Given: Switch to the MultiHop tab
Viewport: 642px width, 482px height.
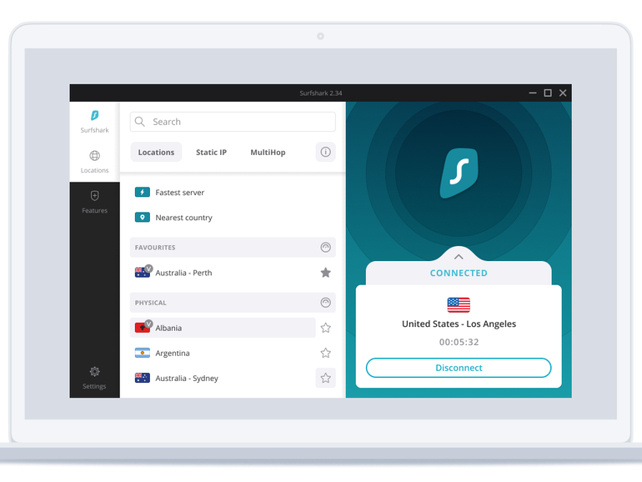Looking at the screenshot, I should (x=268, y=153).
